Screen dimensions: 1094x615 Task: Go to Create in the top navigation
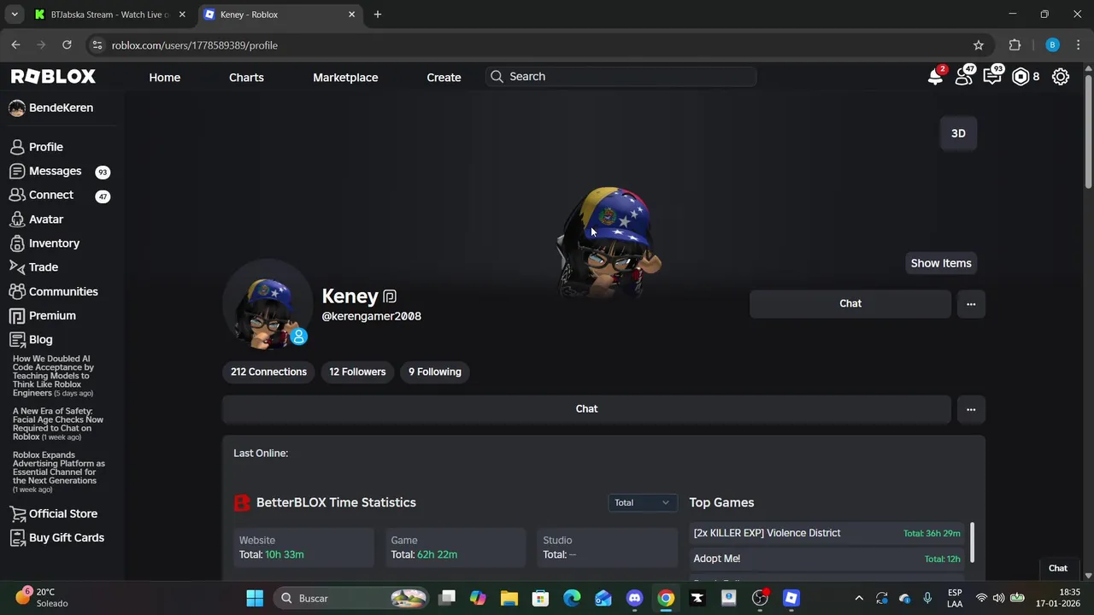(x=444, y=77)
